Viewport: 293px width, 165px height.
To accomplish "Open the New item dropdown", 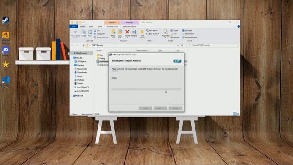I will coord(152,31).
